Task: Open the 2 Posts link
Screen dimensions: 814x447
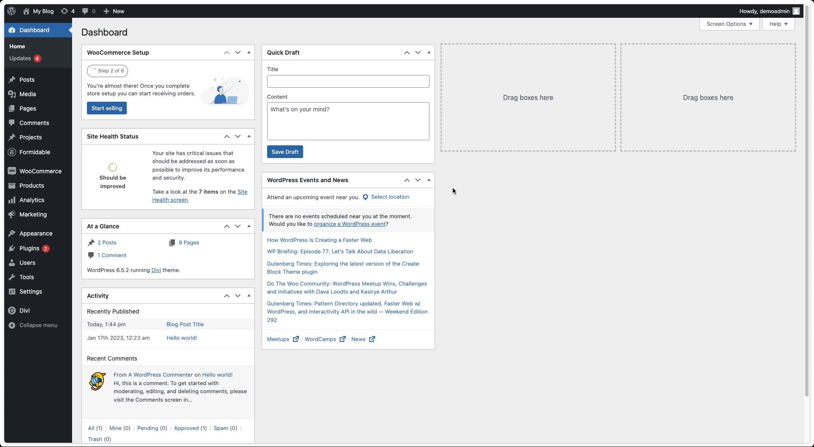Action: click(107, 243)
